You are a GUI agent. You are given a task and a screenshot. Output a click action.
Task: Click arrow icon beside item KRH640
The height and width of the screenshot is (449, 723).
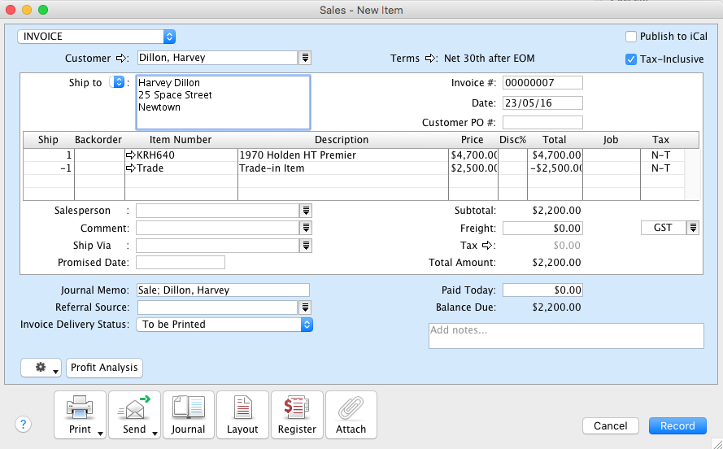click(130, 155)
